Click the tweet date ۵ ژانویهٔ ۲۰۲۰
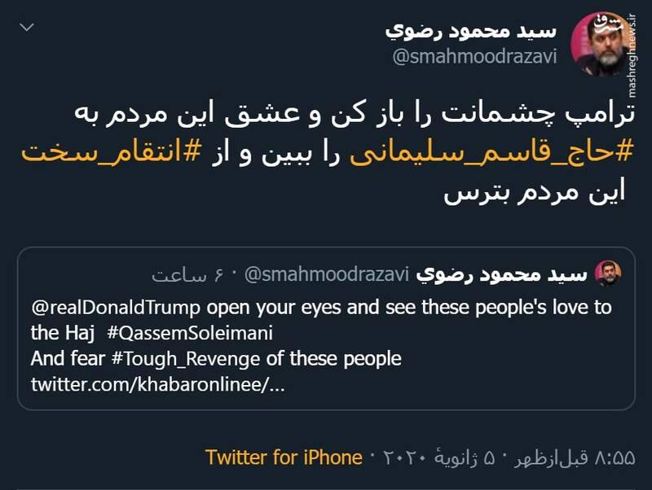 tap(438, 457)
